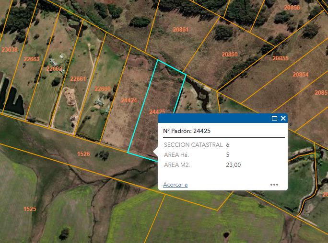The width and height of the screenshot is (328, 243).
Task: Select parcel labeled 20856
Action: pyautogui.click(x=292, y=8)
